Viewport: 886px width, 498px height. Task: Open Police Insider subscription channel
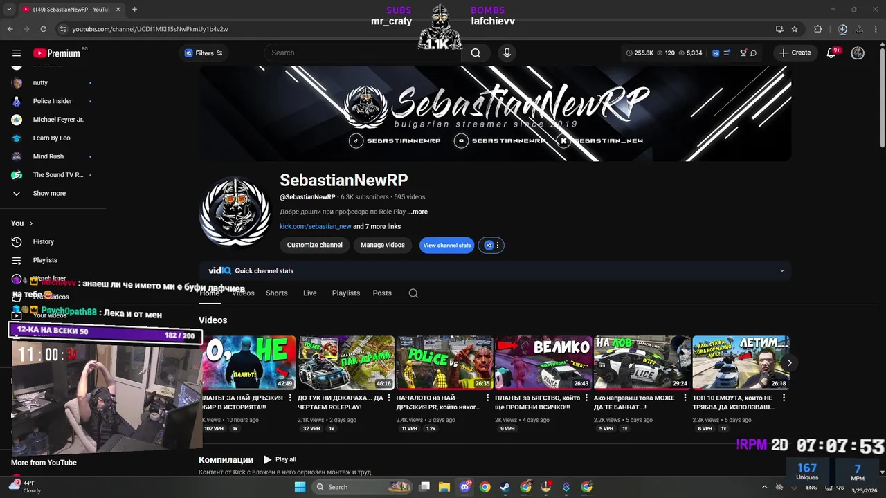[x=52, y=101]
